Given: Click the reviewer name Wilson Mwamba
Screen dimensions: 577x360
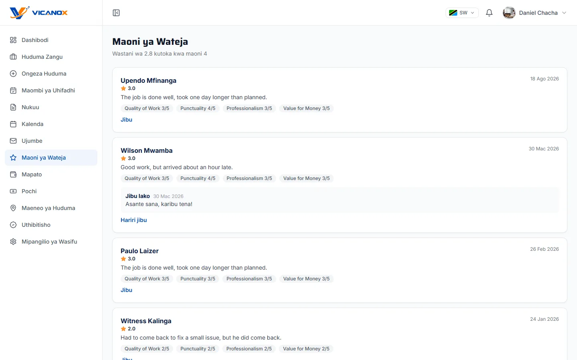Looking at the screenshot, I should 147,150.
